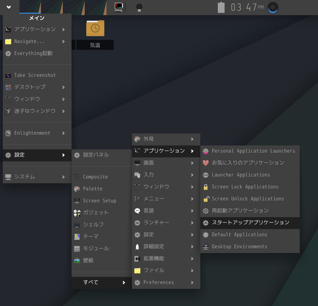Click the シェルフ shelf icon
This screenshot has width=318, height=306.
(x=77, y=225)
